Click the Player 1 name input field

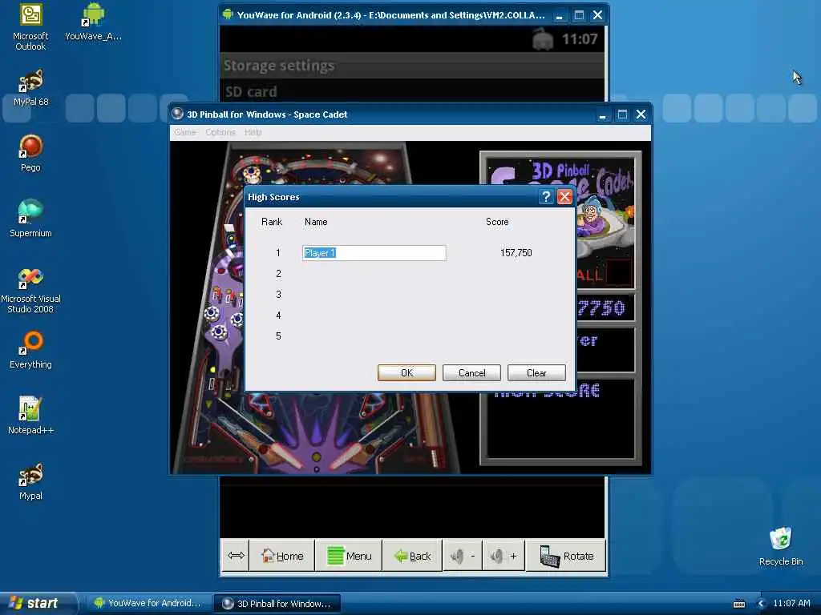click(374, 253)
